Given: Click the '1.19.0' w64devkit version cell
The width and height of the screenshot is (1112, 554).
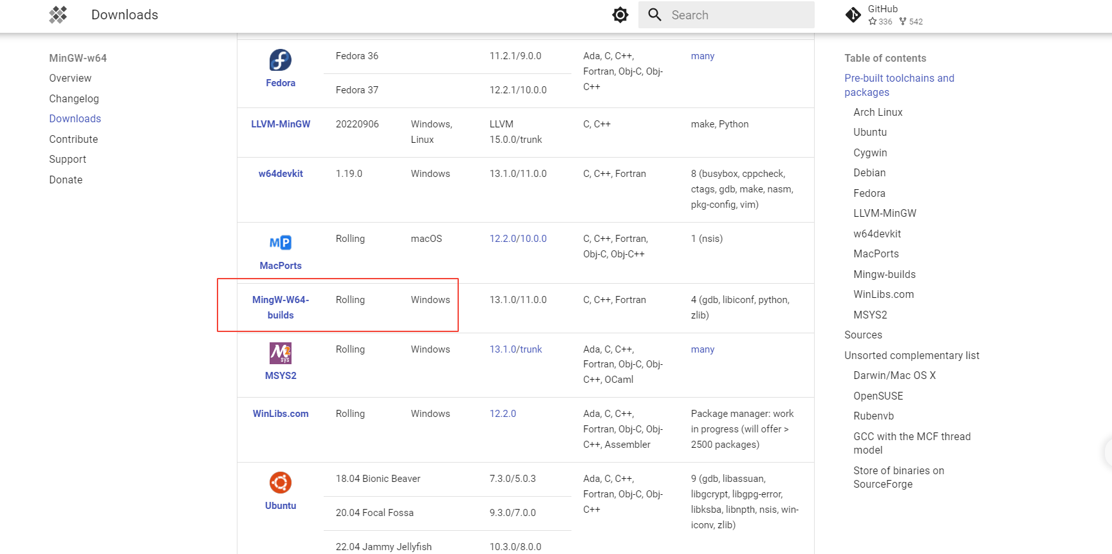Looking at the screenshot, I should click(x=349, y=174).
